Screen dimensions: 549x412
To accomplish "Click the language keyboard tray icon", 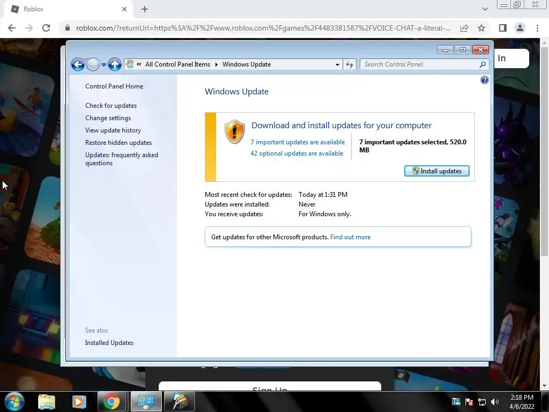I will coord(456,402).
